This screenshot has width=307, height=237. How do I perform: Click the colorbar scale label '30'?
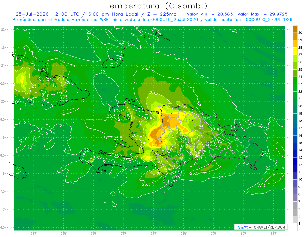tap(300, 33)
